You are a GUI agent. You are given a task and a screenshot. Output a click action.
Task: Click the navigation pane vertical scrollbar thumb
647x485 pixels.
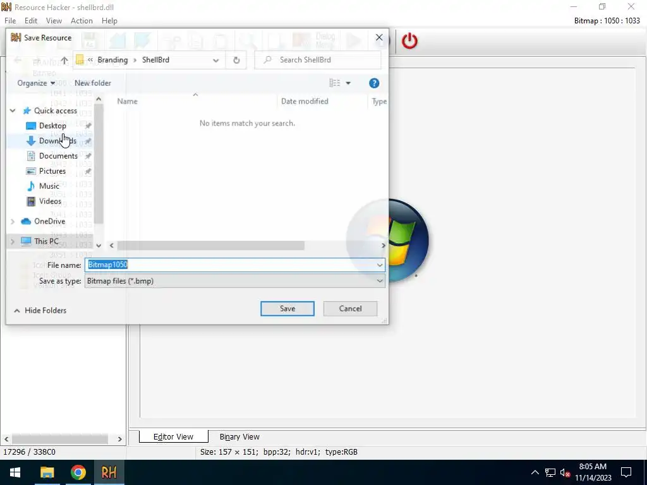coord(99,164)
